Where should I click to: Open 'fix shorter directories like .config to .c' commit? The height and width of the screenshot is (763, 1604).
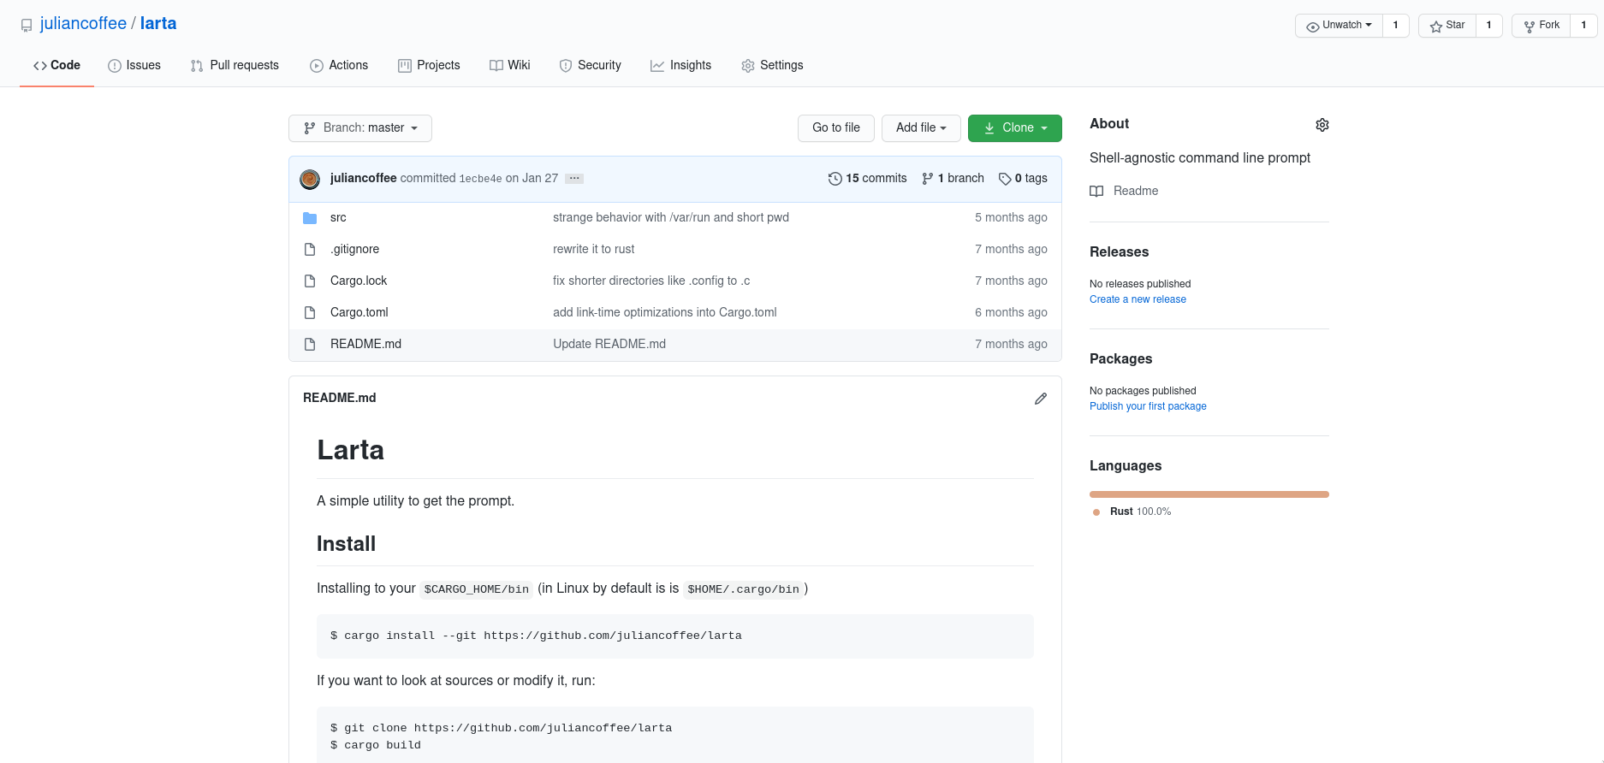[651, 281]
